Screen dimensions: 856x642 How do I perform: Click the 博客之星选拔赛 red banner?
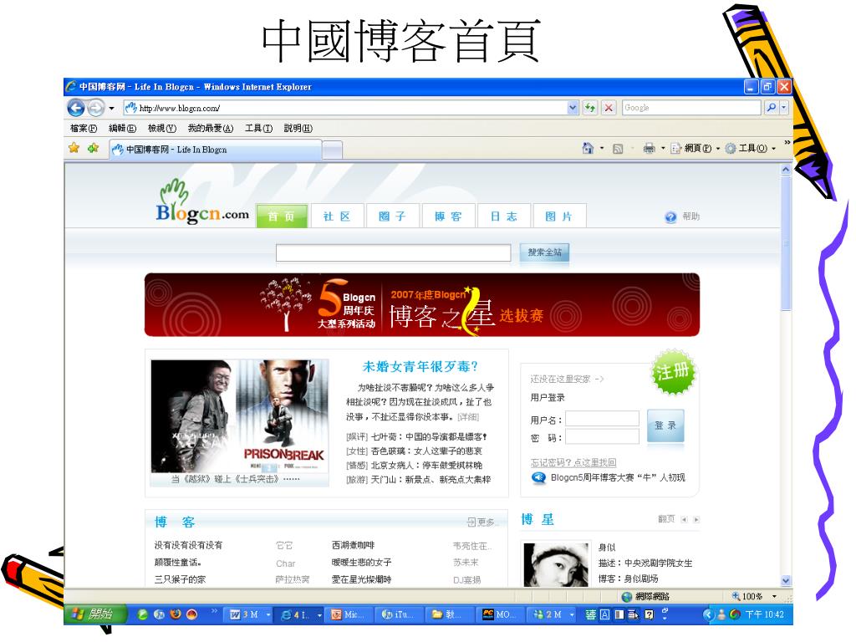pos(422,304)
